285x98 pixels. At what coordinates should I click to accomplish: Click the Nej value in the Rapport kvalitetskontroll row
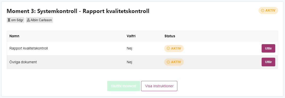click(129, 48)
